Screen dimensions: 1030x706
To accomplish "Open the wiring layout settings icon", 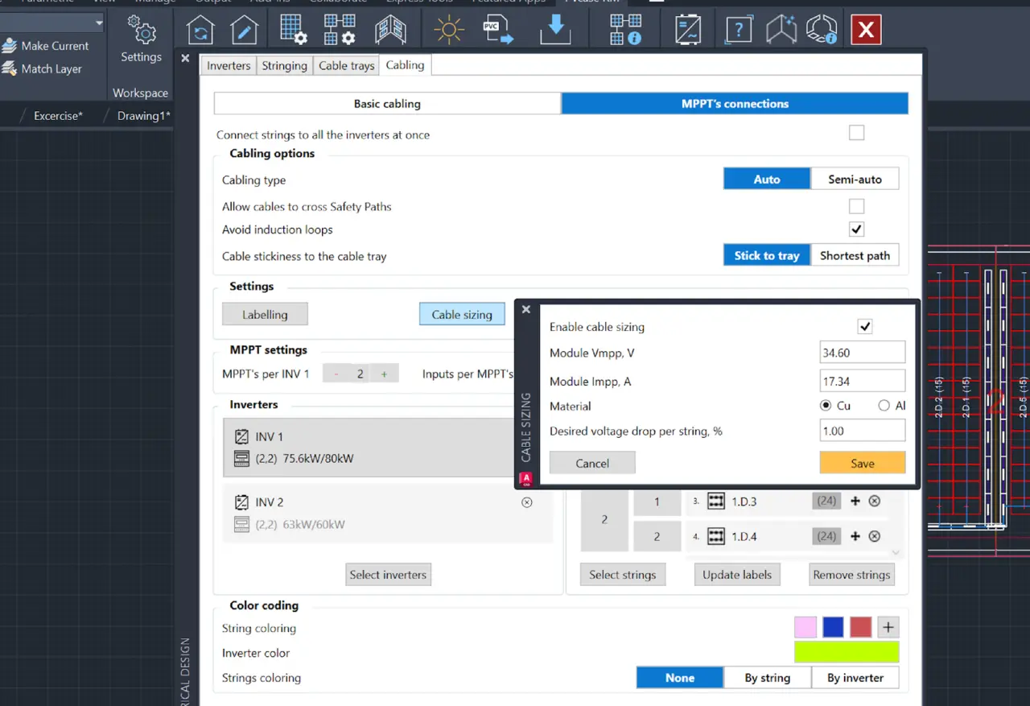I will (340, 31).
